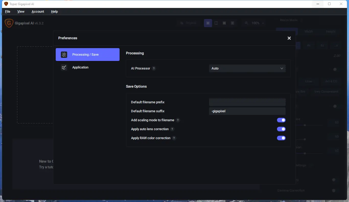Image resolution: width=349 pixels, height=202 pixels.
Task: Click the filename suffix field containing -gigapixel
Action: [x=247, y=111]
